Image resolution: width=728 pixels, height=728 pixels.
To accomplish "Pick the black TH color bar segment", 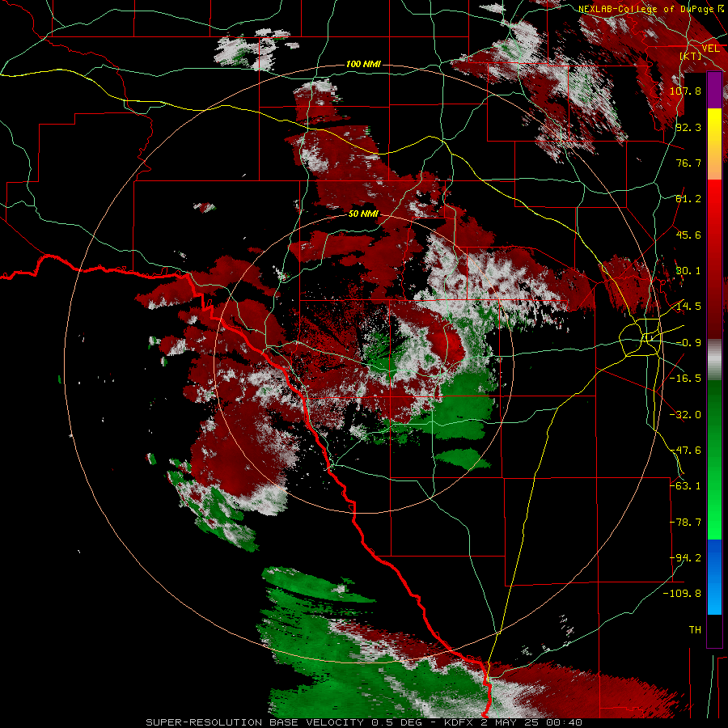I will click(x=714, y=630).
